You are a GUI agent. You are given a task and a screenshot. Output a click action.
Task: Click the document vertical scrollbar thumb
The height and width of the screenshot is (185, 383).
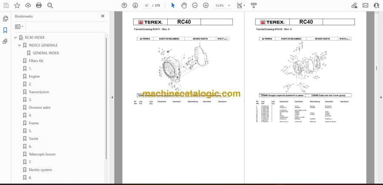pyautogui.click(x=377, y=68)
